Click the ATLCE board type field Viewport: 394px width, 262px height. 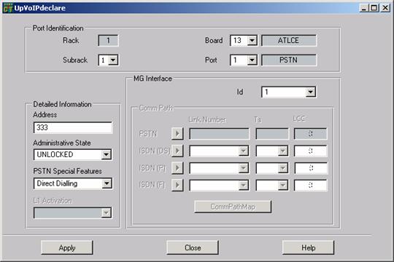click(289, 40)
